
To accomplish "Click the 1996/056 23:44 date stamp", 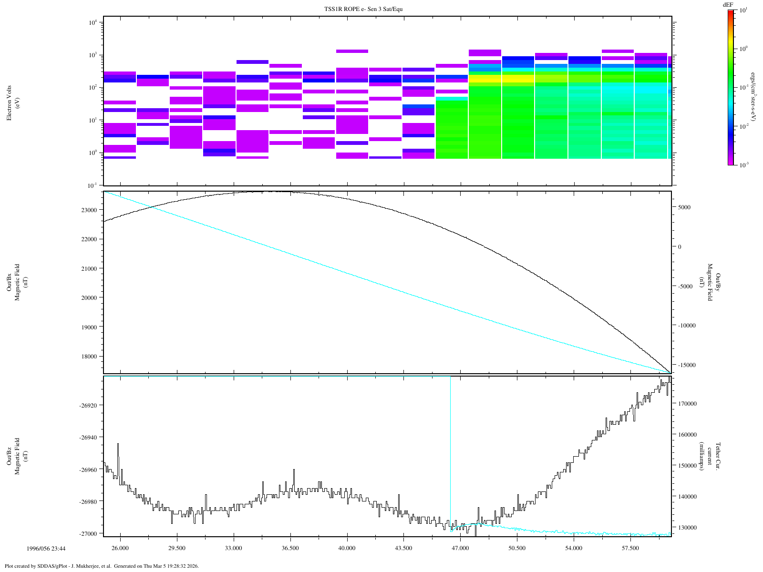I will tap(46, 549).
